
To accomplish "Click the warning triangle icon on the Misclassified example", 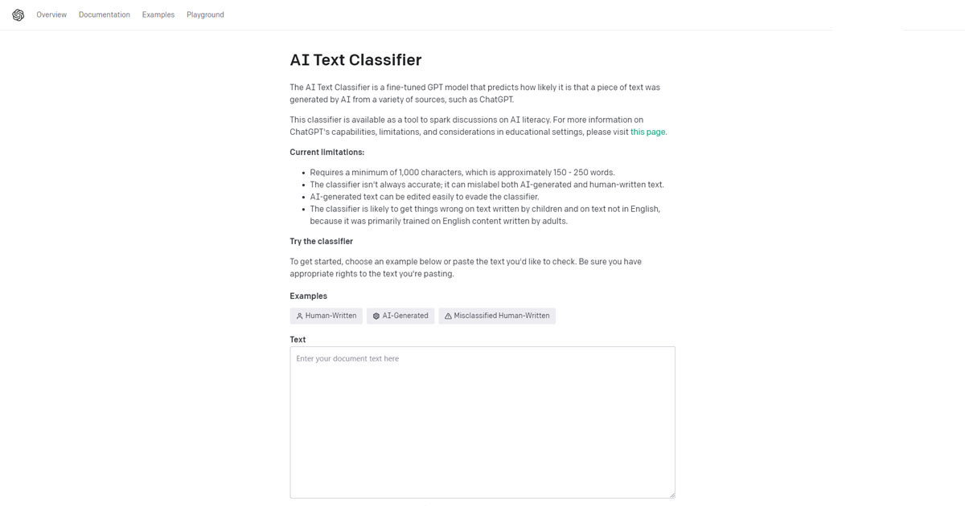I will pyautogui.click(x=448, y=316).
